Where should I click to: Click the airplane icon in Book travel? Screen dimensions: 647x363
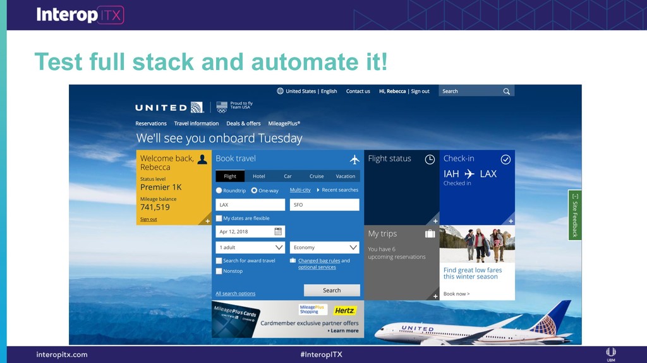point(354,159)
